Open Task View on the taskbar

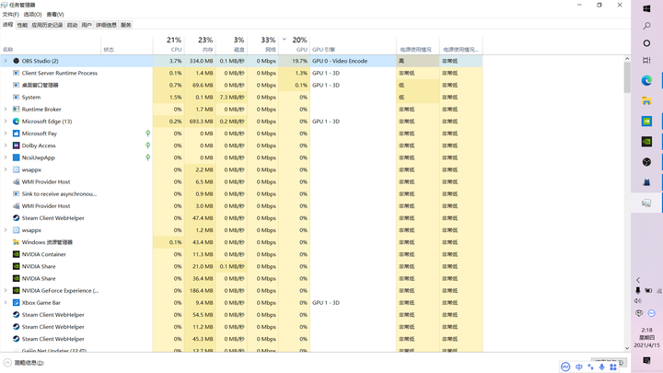(646, 61)
